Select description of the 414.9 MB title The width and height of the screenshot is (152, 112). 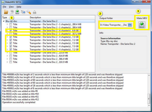tap(49, 56)
